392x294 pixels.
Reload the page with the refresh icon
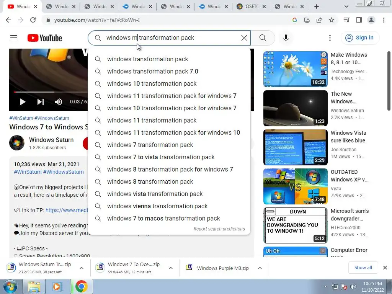33,20
